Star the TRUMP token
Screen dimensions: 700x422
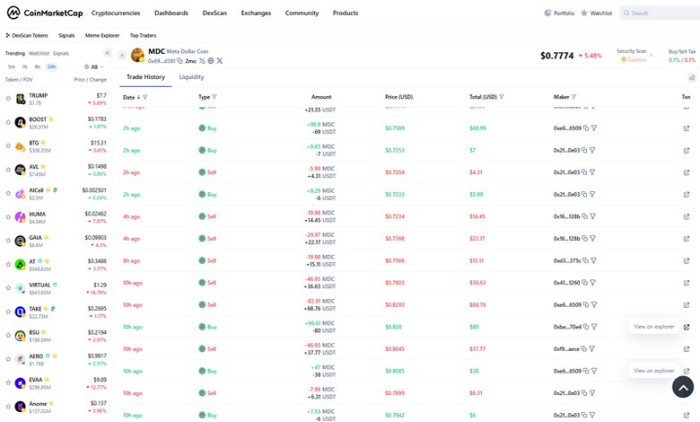tap(8, 98)
